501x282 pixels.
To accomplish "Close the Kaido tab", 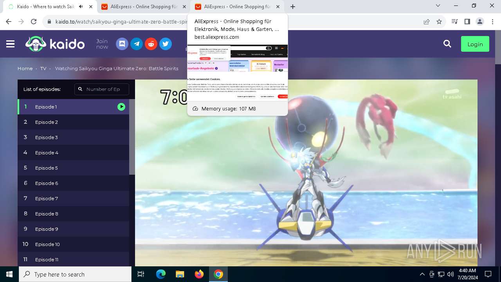I will (x=91, y=7).
